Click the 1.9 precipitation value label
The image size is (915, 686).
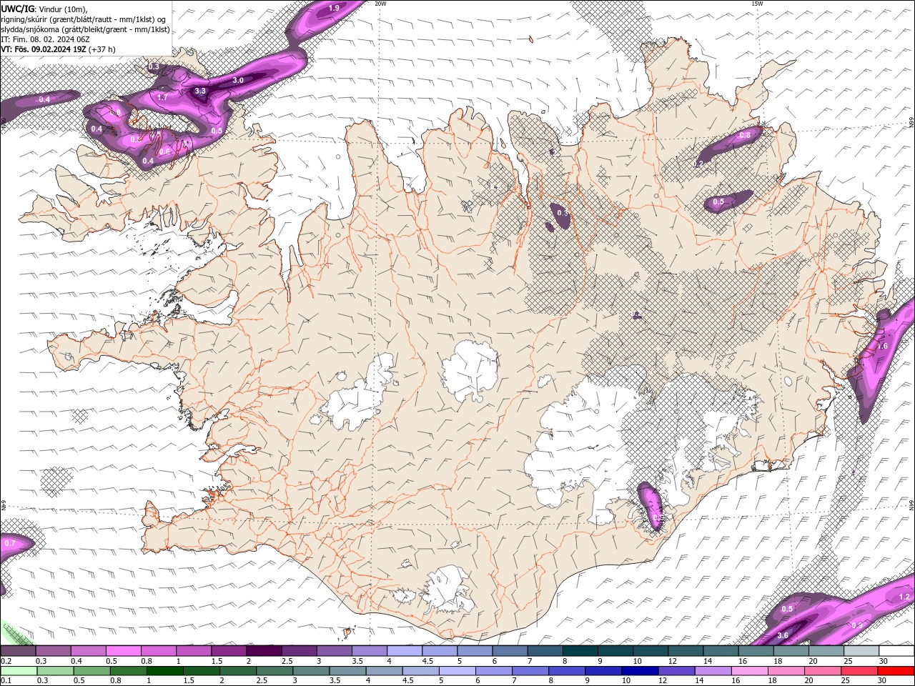point(334,8)
